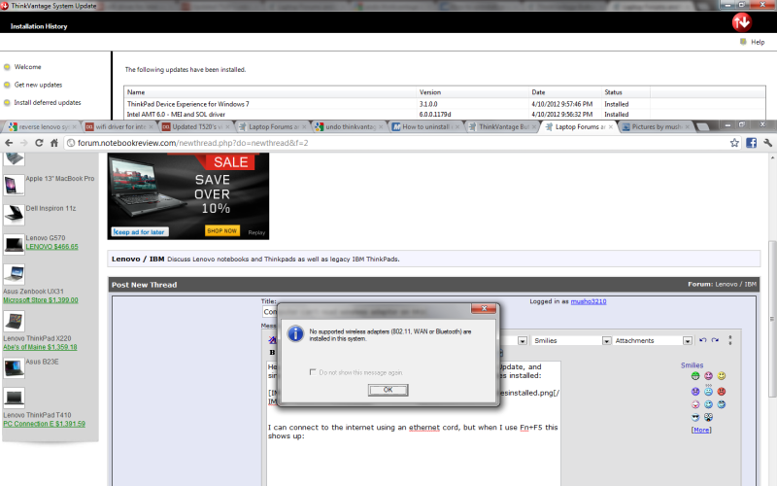Toggle 'Do not show this message again' checkbox

coord(313,372)
